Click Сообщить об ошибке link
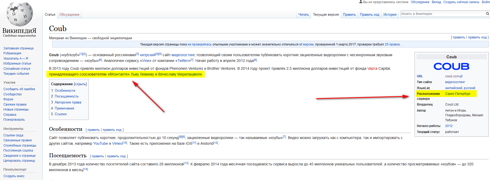490x180 pixels. pyautogui.click(x=19, y=89)
